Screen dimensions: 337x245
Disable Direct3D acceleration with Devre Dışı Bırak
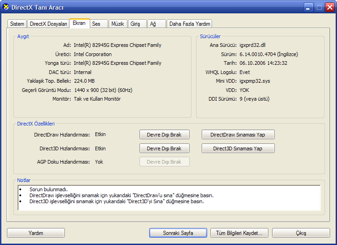click(x=164, y=148)
